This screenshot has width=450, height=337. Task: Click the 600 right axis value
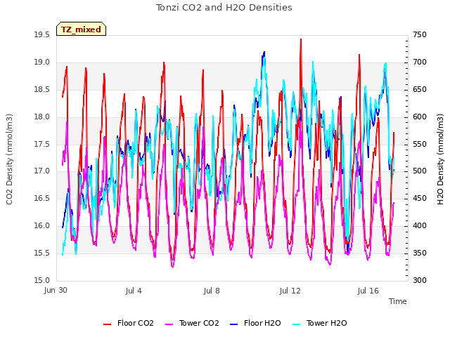[420, 117]
